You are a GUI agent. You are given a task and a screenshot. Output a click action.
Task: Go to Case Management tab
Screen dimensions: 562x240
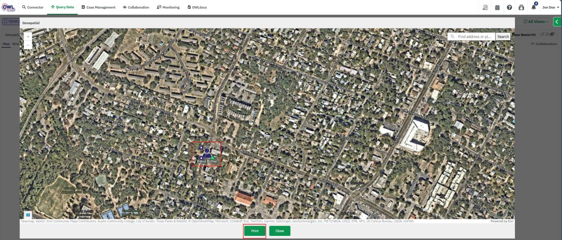pos(98,7)
